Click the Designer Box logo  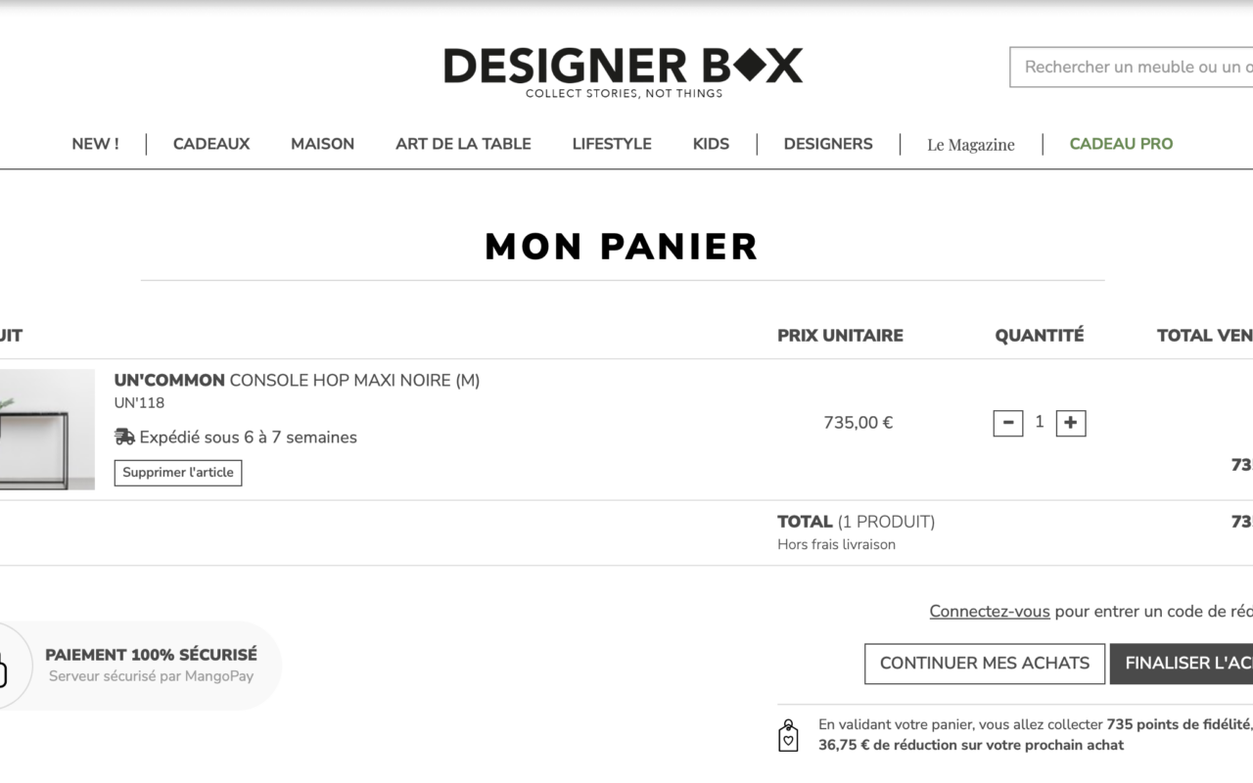coord(623,72)
